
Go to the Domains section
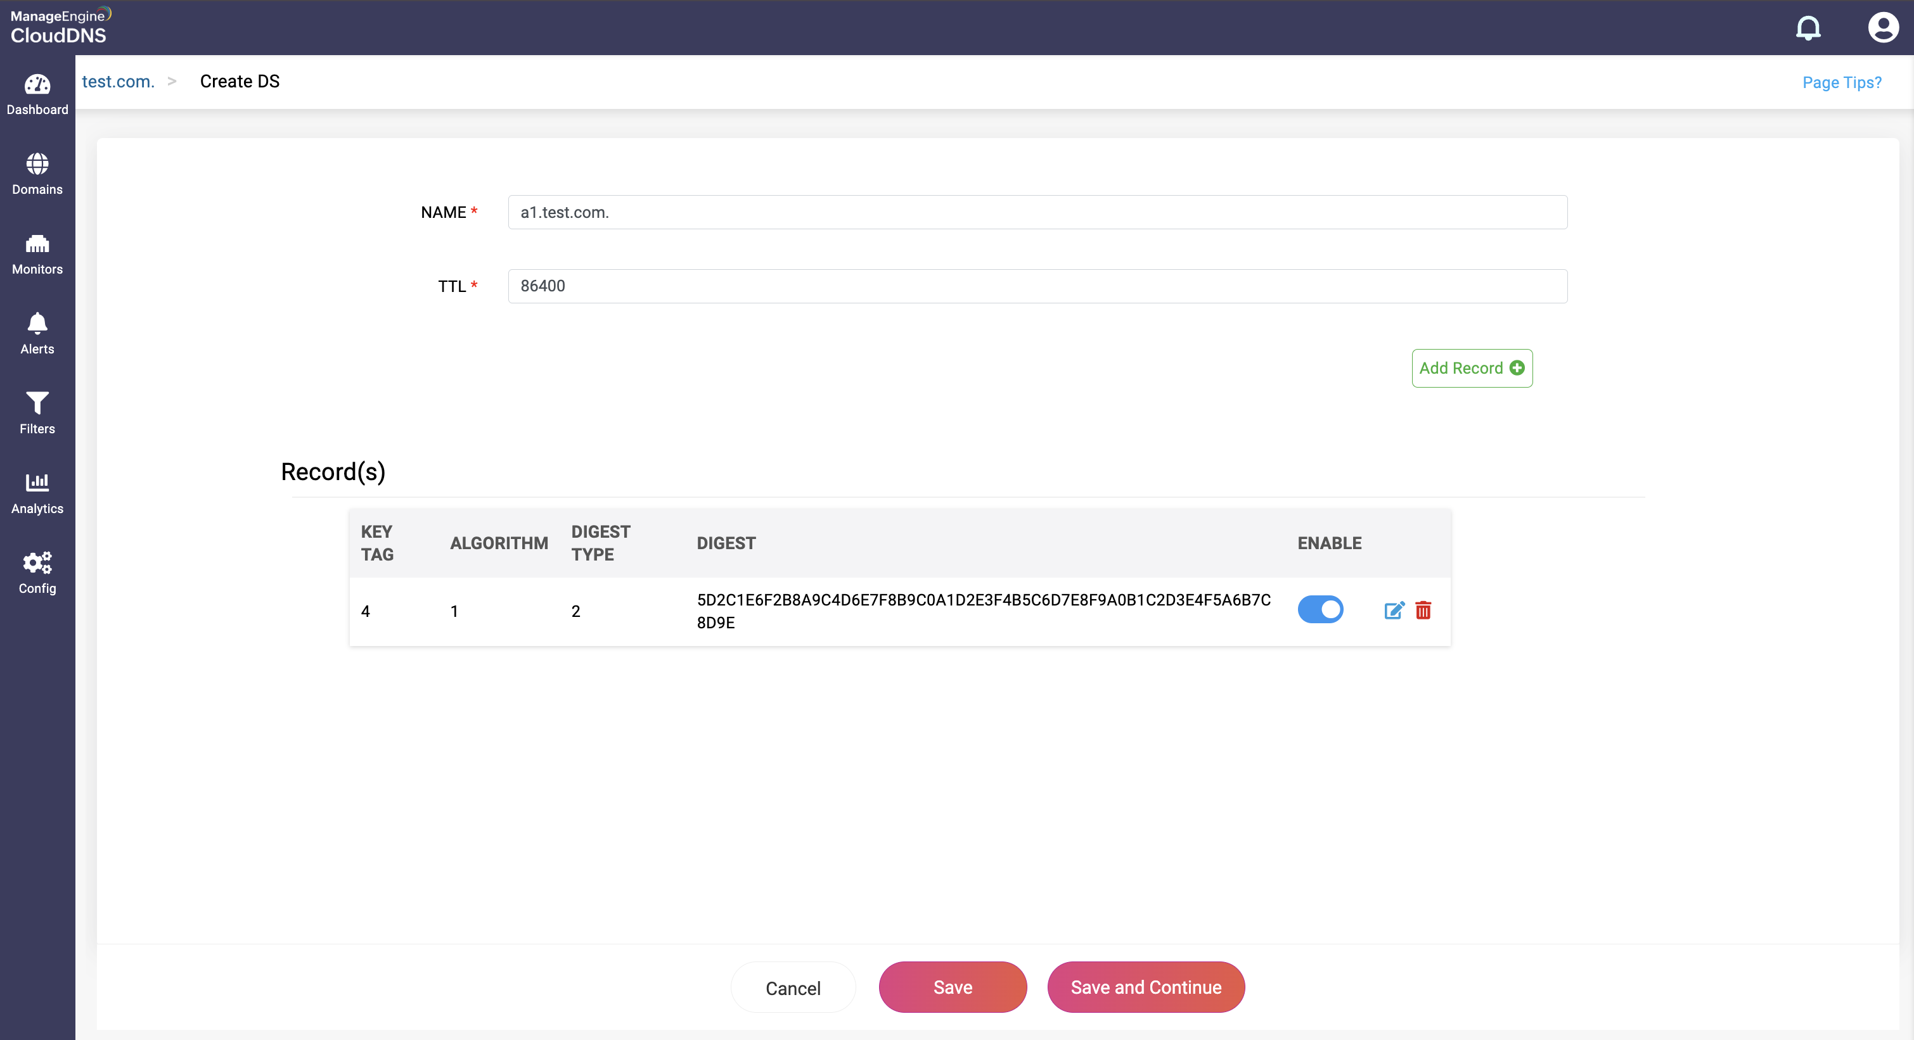tap(37, 174)
